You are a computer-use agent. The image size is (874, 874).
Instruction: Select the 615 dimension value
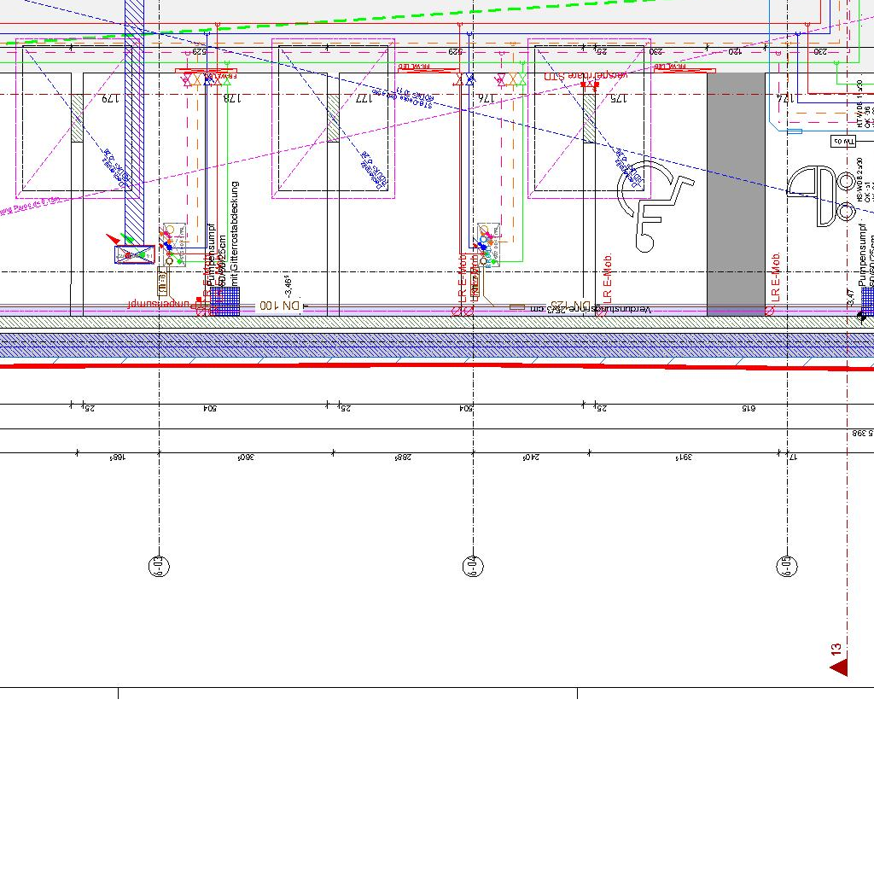click(x=748, y=409)
